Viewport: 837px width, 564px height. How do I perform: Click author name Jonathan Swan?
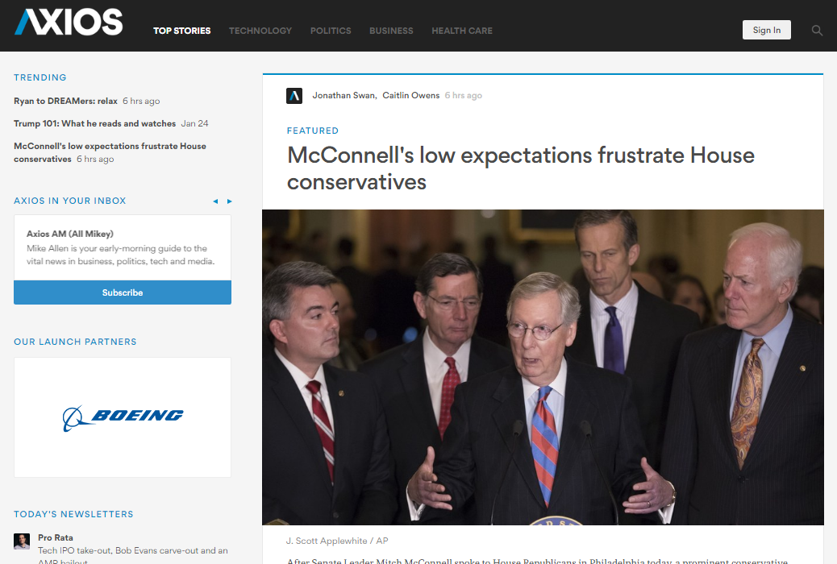coord(344,96)
